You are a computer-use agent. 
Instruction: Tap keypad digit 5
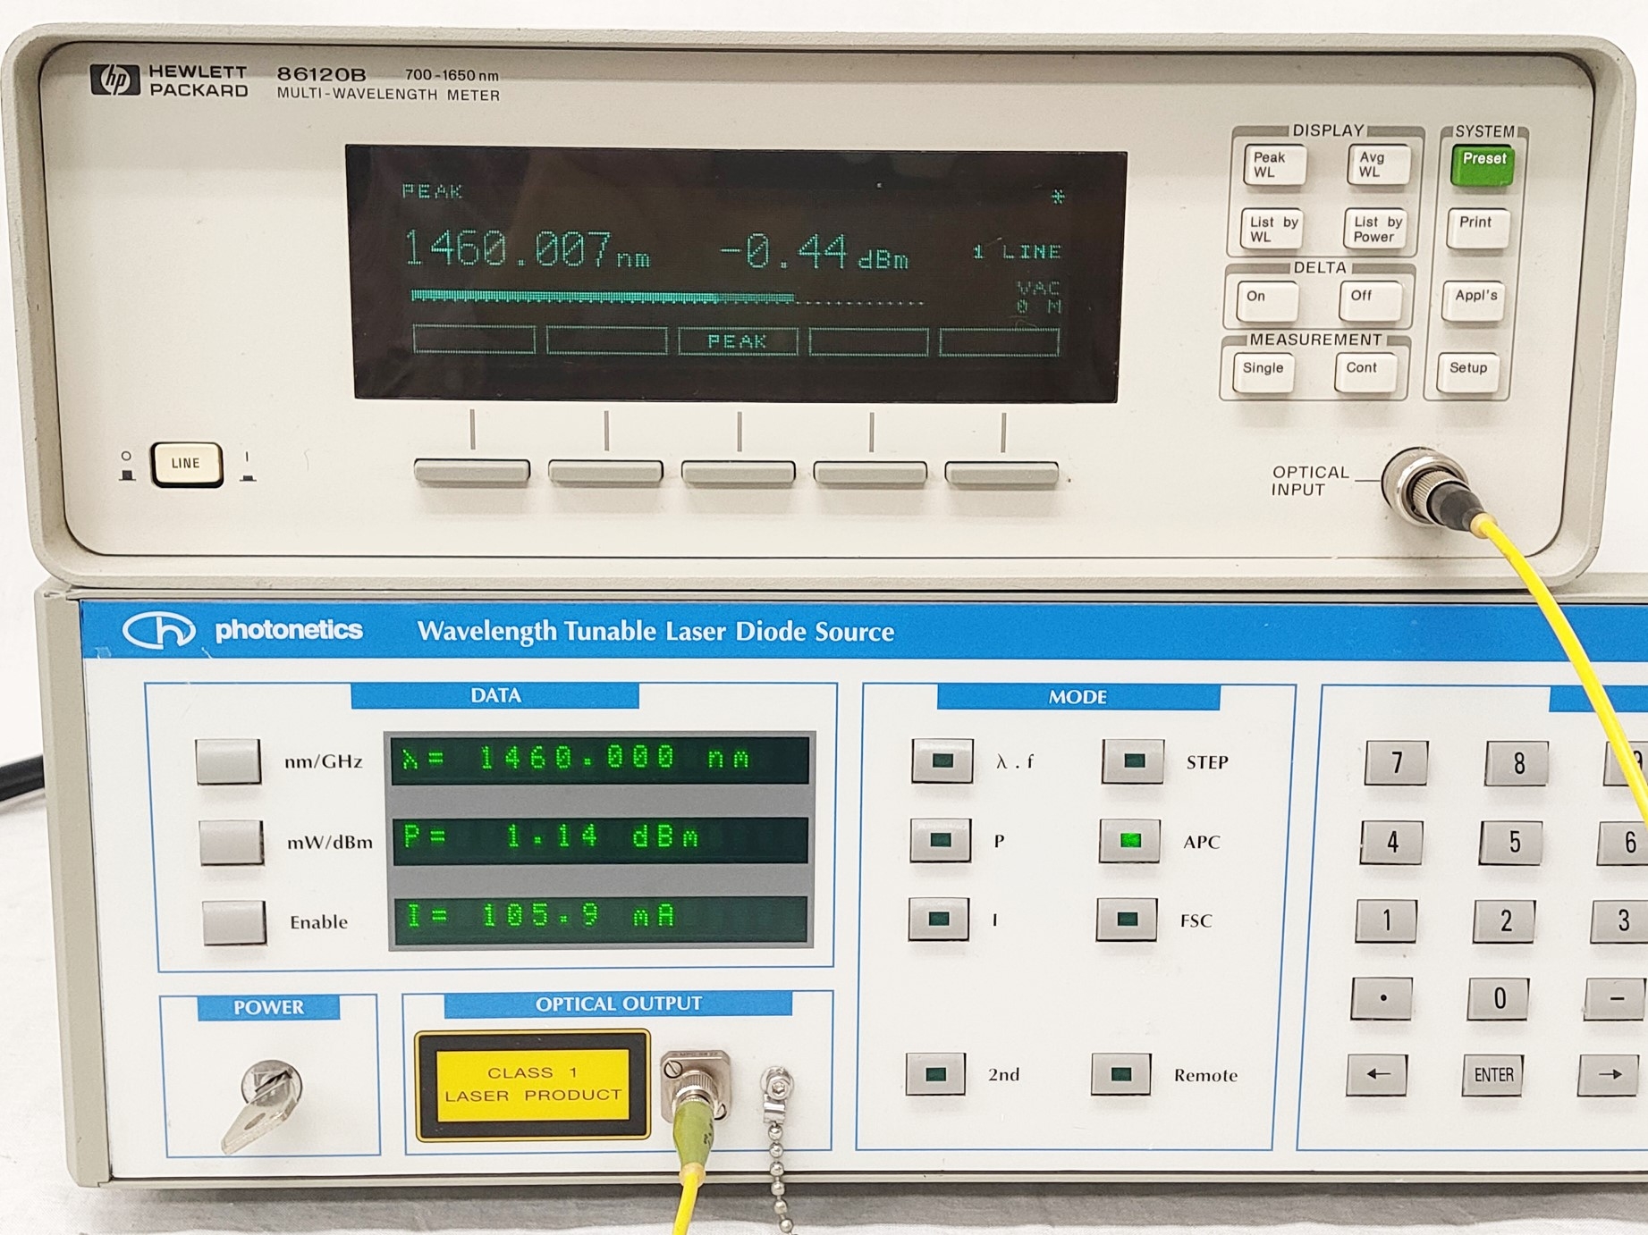tap(1511, 843)
